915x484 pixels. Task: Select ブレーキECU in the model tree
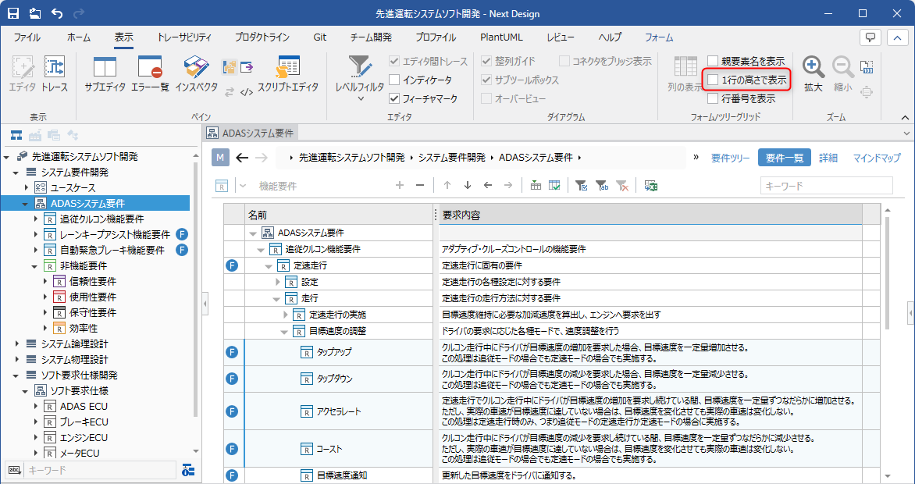(84, 422)
